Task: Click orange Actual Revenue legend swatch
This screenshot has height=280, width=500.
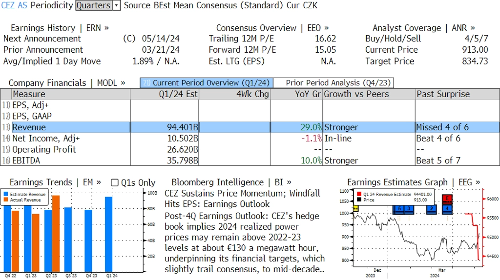Action: click(x=6, y=200)
